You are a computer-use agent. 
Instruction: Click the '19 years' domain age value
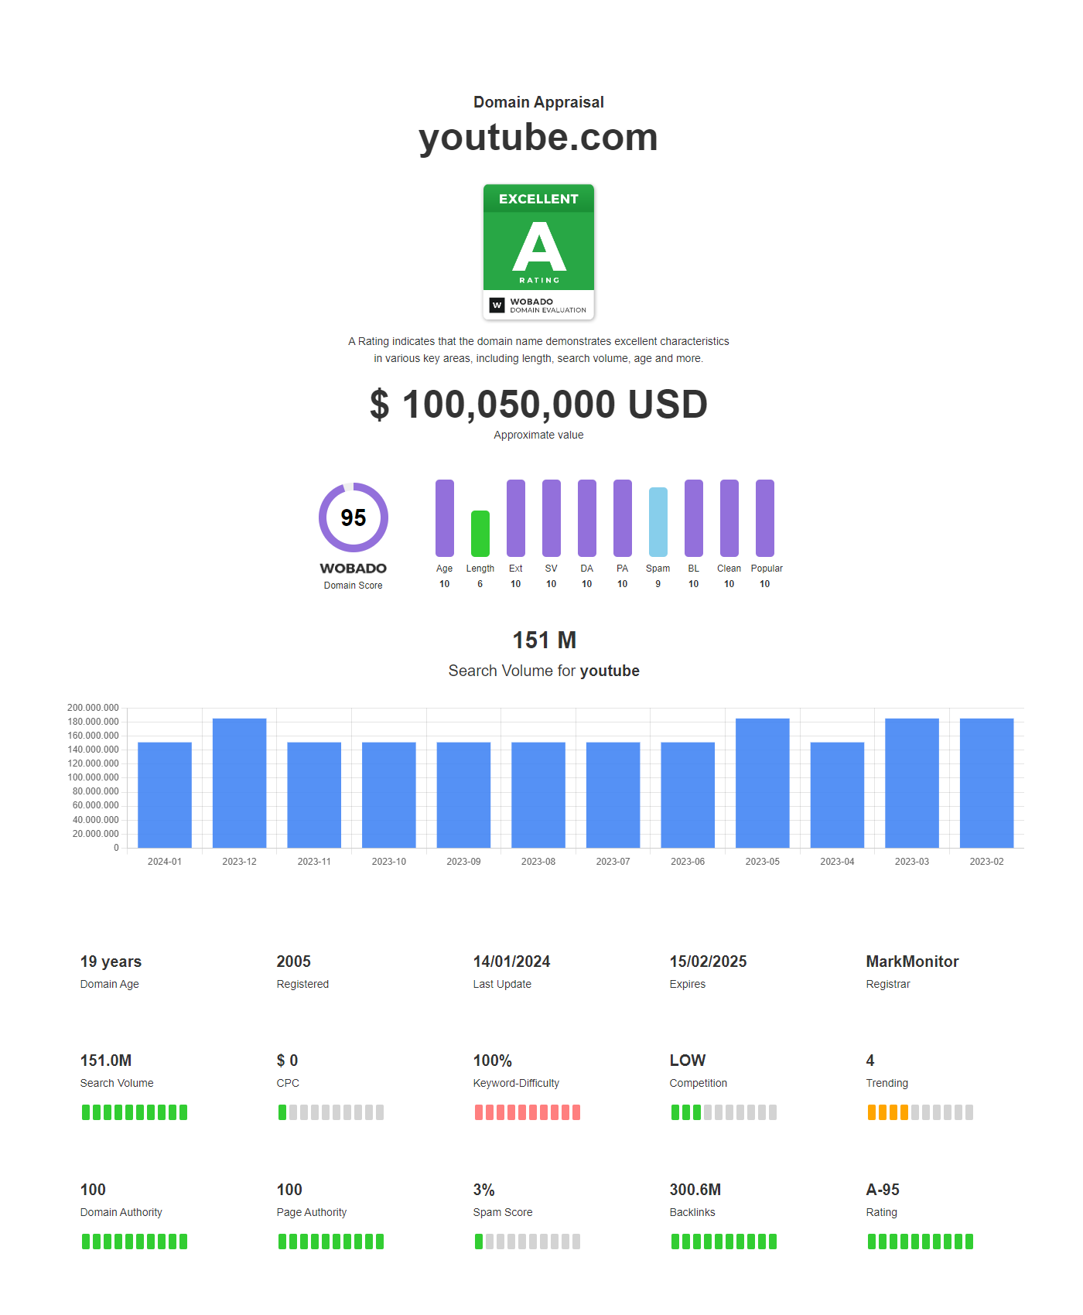111,961
